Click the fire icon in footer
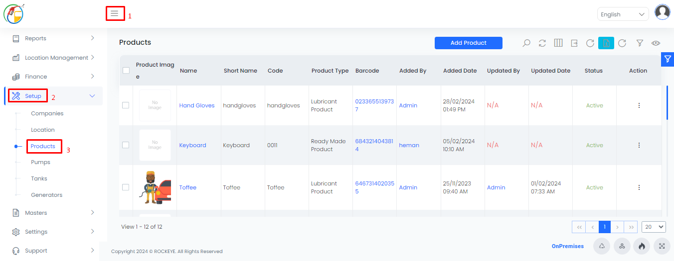This screenshot has width=674, height=261. click(x=642, y=246)
